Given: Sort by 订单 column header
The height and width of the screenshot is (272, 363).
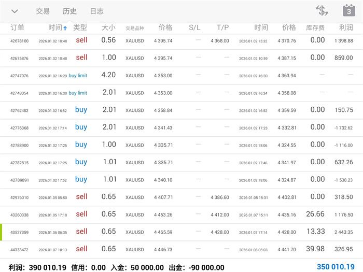Looking at the screenshot, I should 17,27.
